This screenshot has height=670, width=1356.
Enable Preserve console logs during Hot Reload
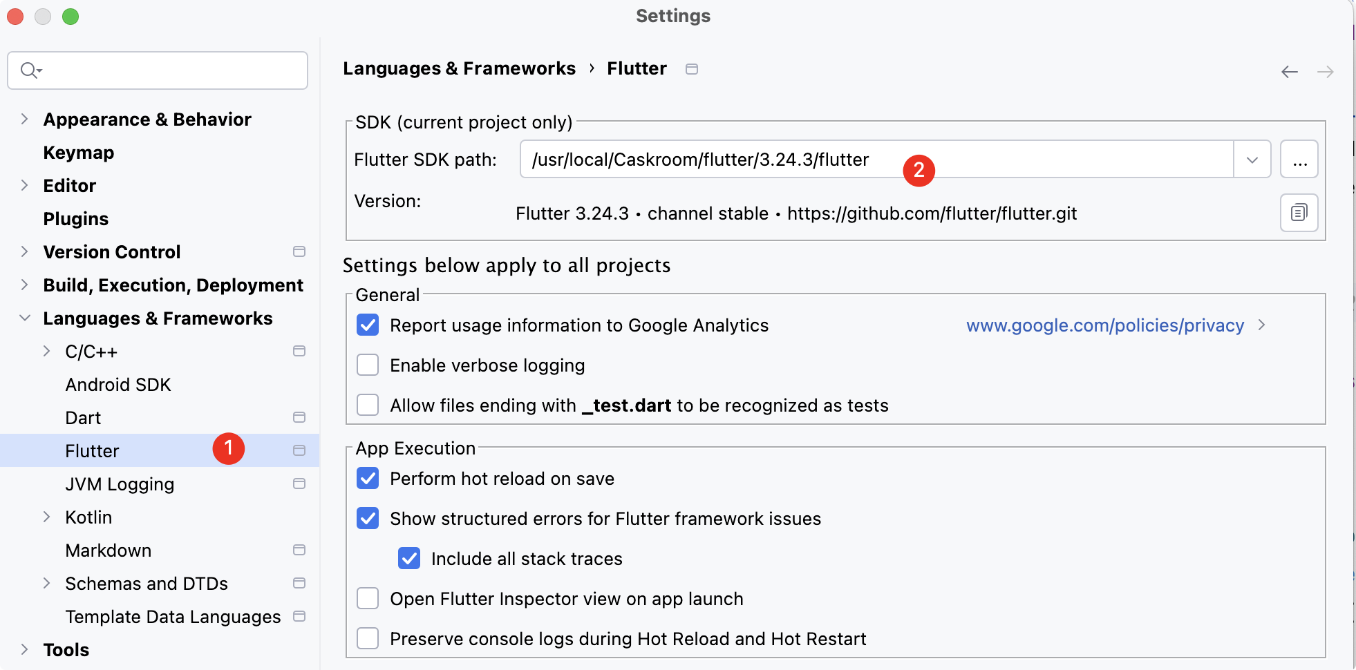coord(368,639)
